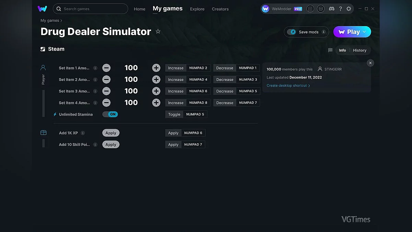The height and width of the screenshot is (232, 412).
Task: Increase Set Item 4 Amount with plus
Action: coord(156,103)
